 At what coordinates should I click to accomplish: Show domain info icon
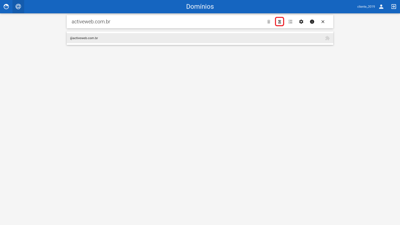coord(312,22)
